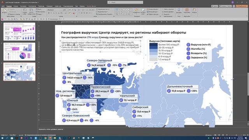Open the font size dropdown
This screenshot has height=140, width=249.
click(x=68, y=10)
